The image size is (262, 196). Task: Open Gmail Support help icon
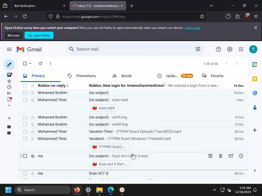(x=219, y=49)
